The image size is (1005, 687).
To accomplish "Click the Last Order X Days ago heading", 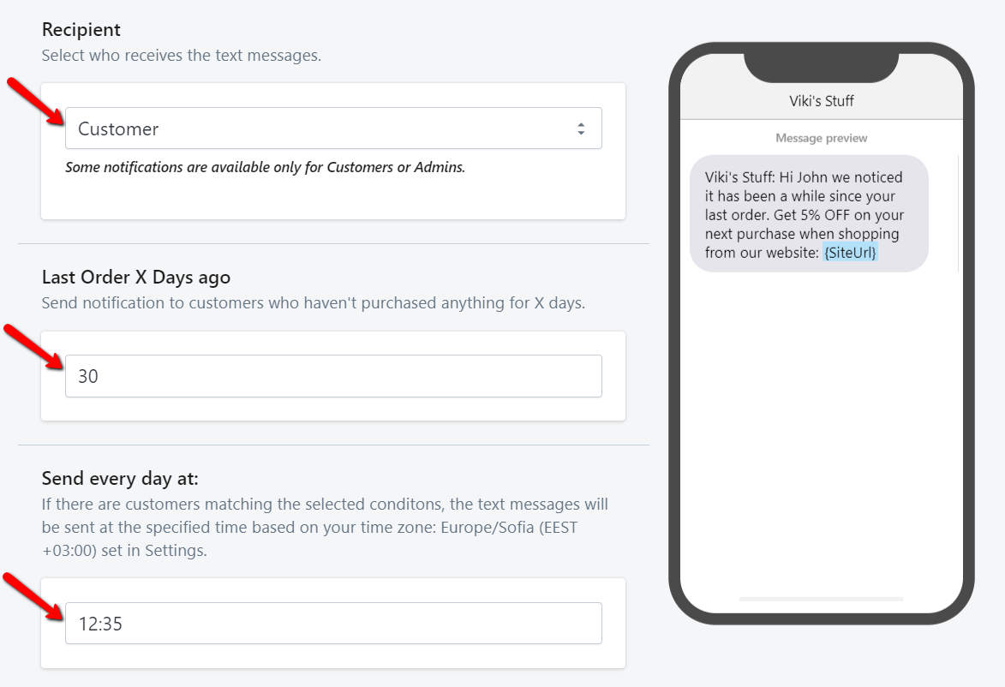I will coord(136,278).
